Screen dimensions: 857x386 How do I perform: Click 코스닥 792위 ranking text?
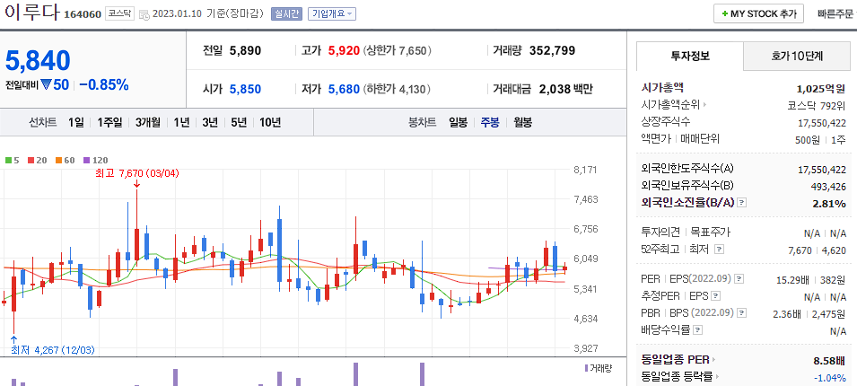coord(818,104)
